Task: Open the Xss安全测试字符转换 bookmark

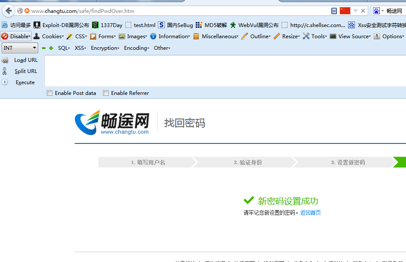Action: tap(377, 25)
